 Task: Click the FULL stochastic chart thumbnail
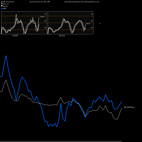[x=70, y=23]
